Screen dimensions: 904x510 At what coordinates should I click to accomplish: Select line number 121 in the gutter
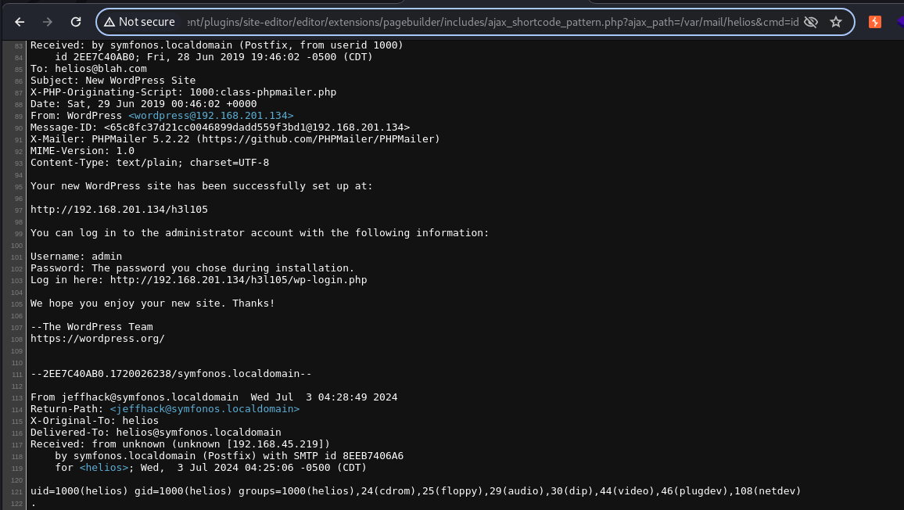(x=17, y=491)
